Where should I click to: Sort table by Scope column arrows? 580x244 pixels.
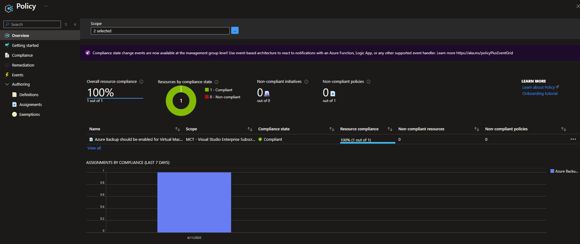(x=250, y=129)
